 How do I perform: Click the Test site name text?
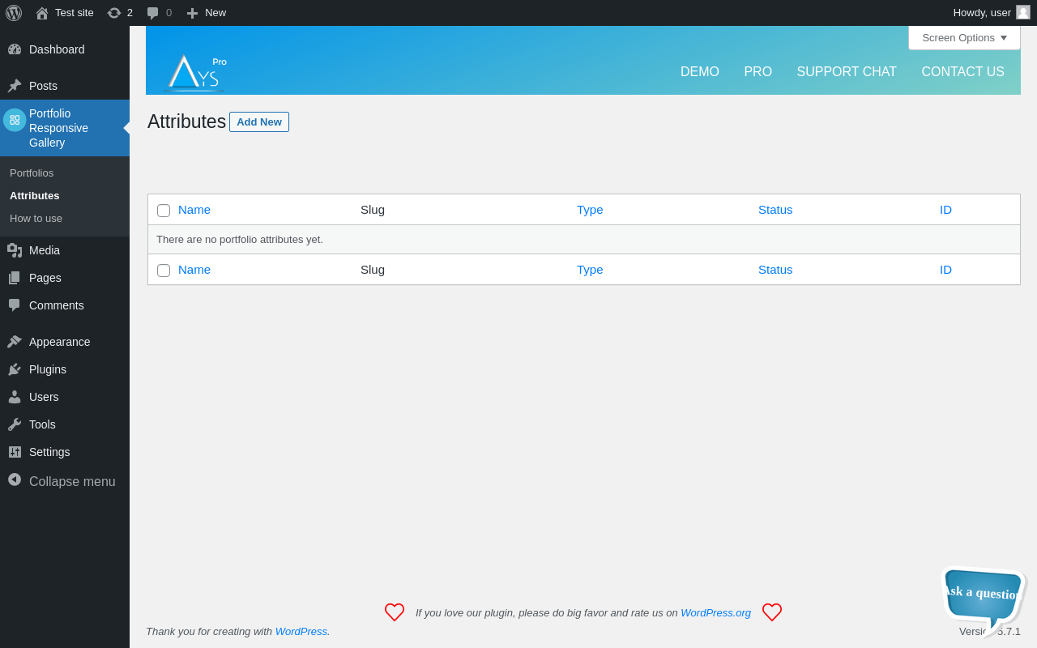click(x=75, y=13)
